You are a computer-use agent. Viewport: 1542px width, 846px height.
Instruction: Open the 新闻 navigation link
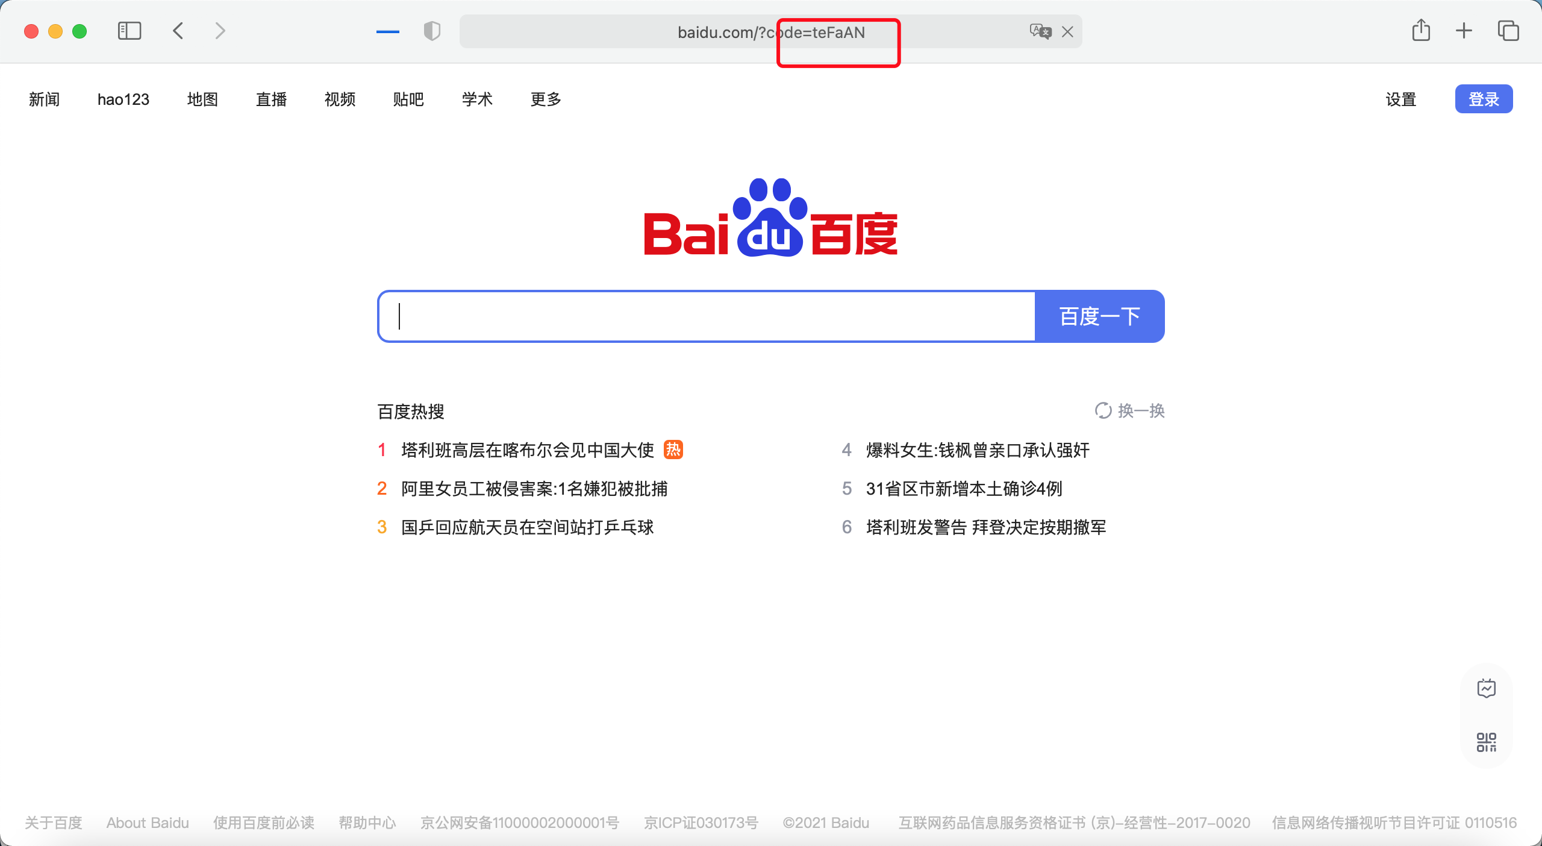(45, 99)
